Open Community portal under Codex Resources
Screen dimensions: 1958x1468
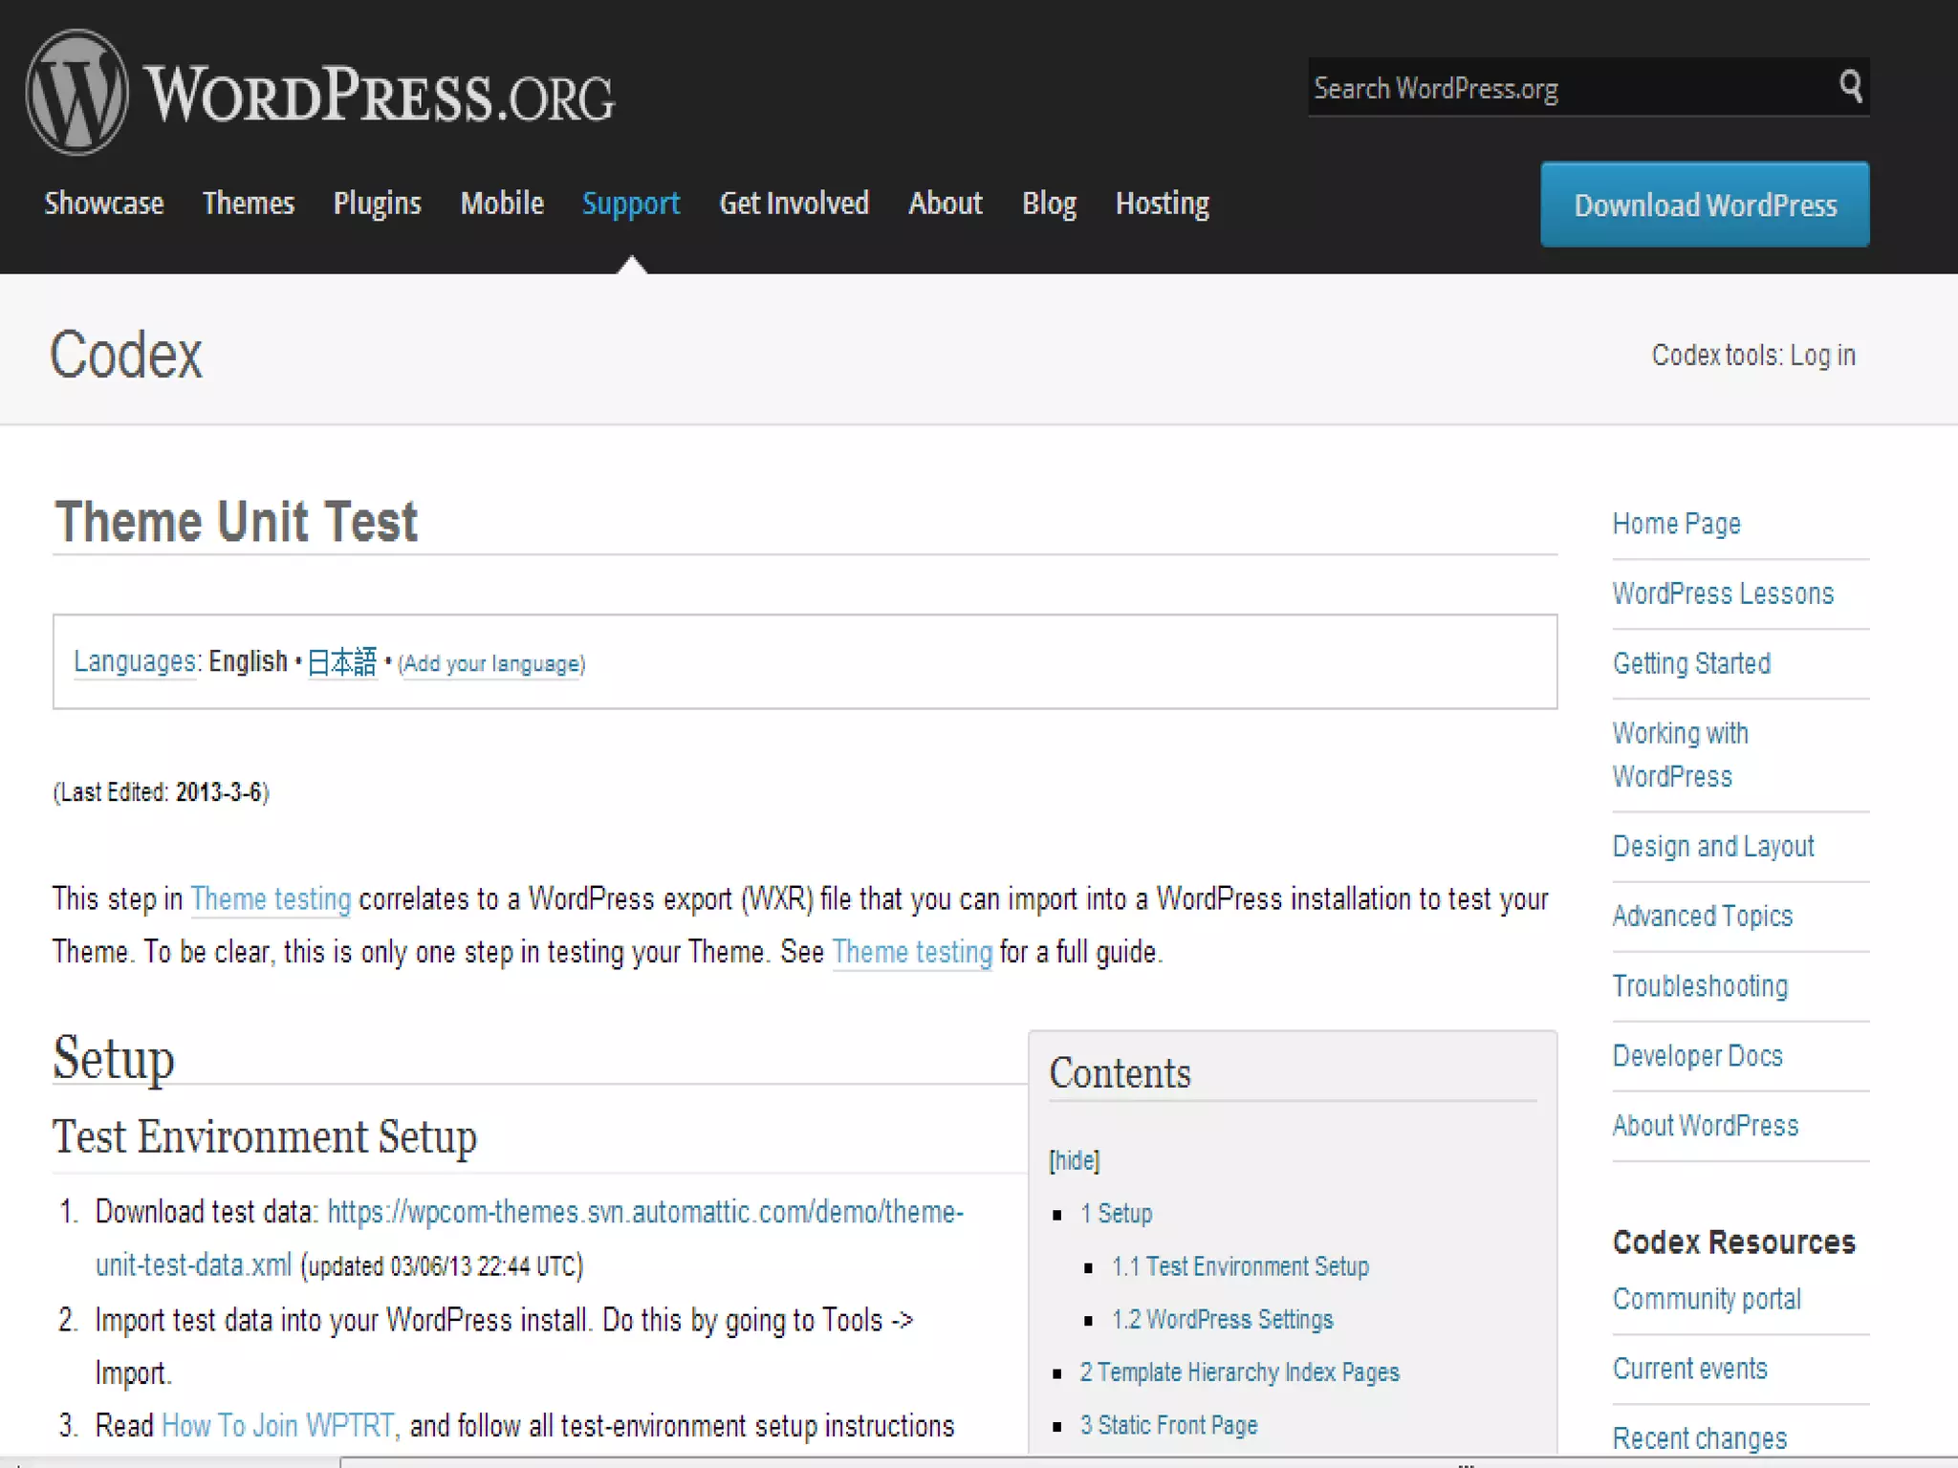tap(1706, 1300)
